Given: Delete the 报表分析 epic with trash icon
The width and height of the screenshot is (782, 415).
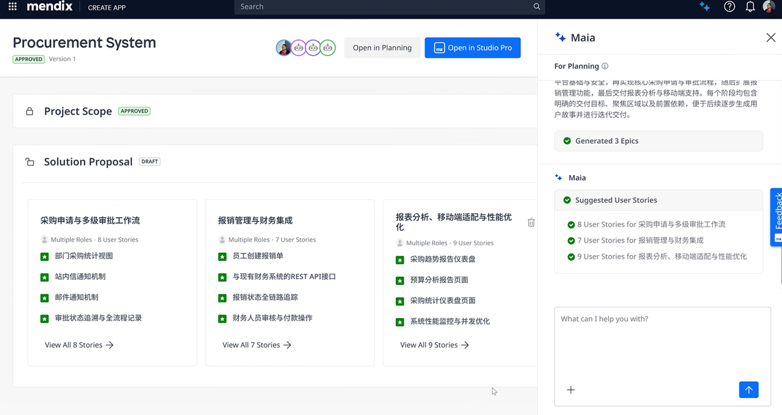Looking at the screenshot, I should tap(531, 223).
